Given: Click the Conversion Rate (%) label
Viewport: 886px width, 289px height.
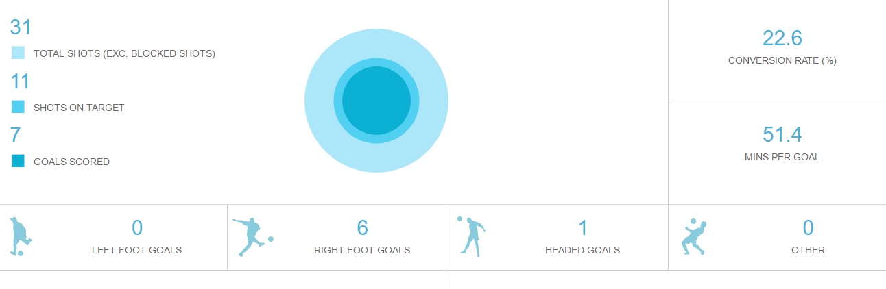Looking at the screenshot, I should [782, 60].
